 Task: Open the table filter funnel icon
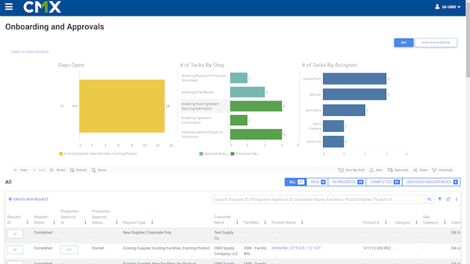[x=440, y=200]
